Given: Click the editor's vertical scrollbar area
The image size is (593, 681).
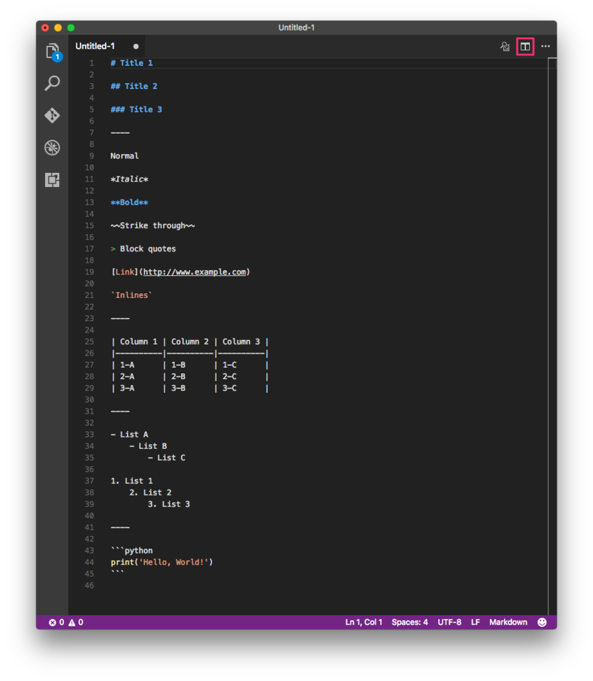Looking at the screenshot, I should 552,337.
